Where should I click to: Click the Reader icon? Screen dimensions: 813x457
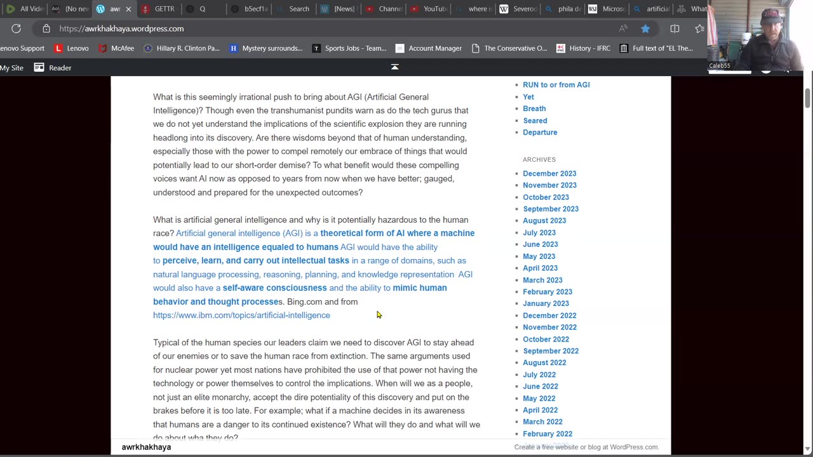click(x=39, y=67)
